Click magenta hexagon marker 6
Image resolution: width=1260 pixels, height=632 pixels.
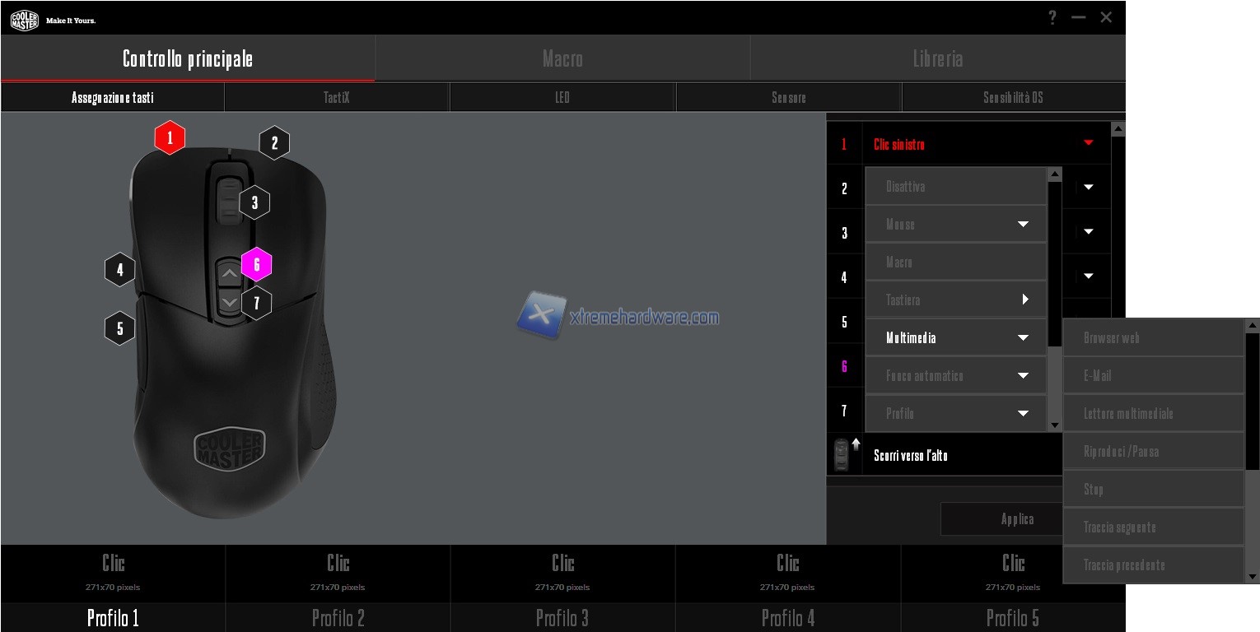pos(257,264)
